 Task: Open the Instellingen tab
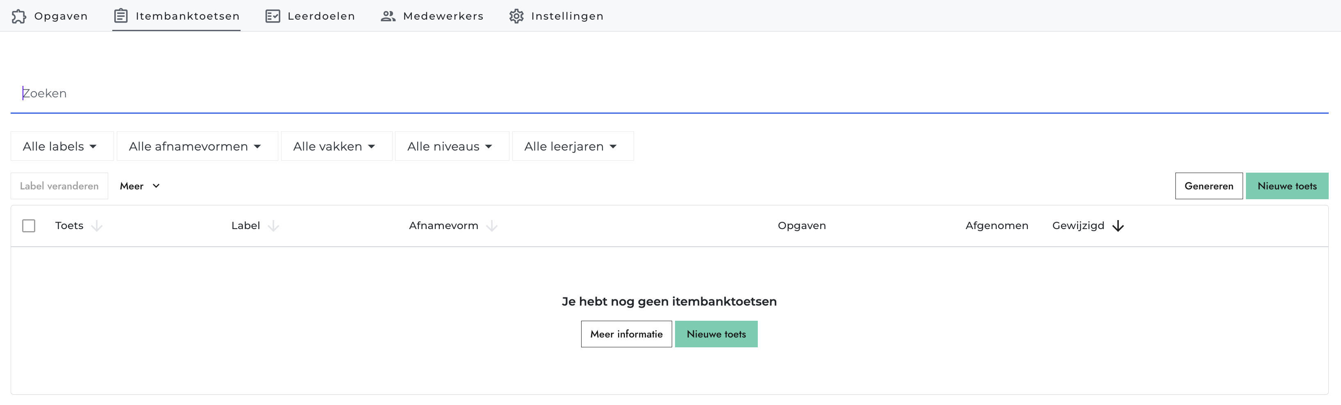pos(557,16)
